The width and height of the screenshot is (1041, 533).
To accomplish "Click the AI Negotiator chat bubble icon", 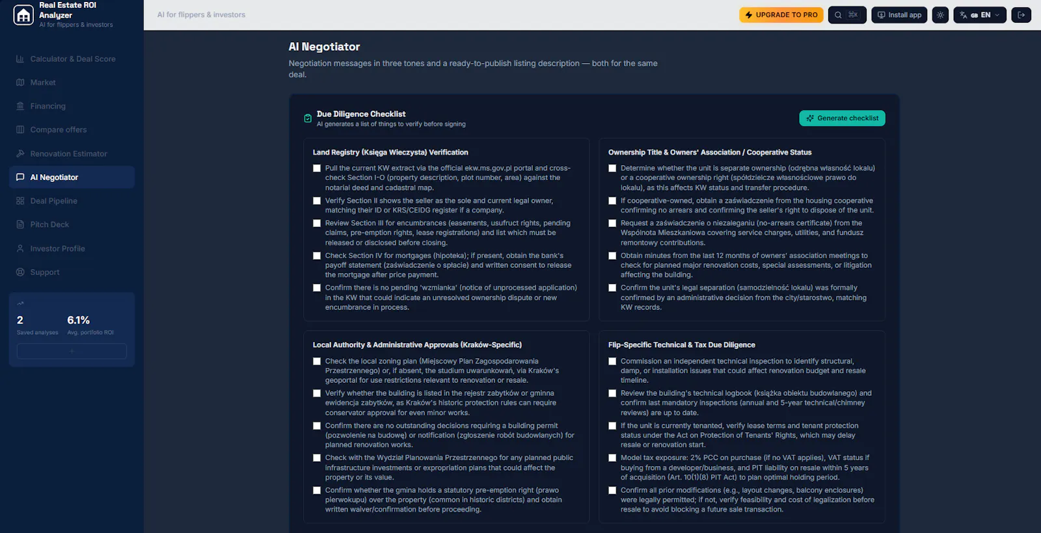I will [20, 177].
